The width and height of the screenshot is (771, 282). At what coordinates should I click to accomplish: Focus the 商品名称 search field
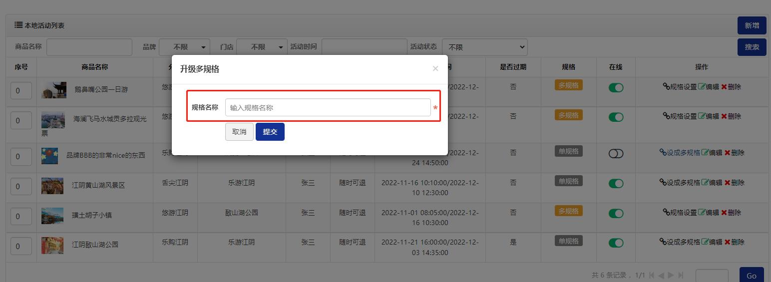pos(89,47)
